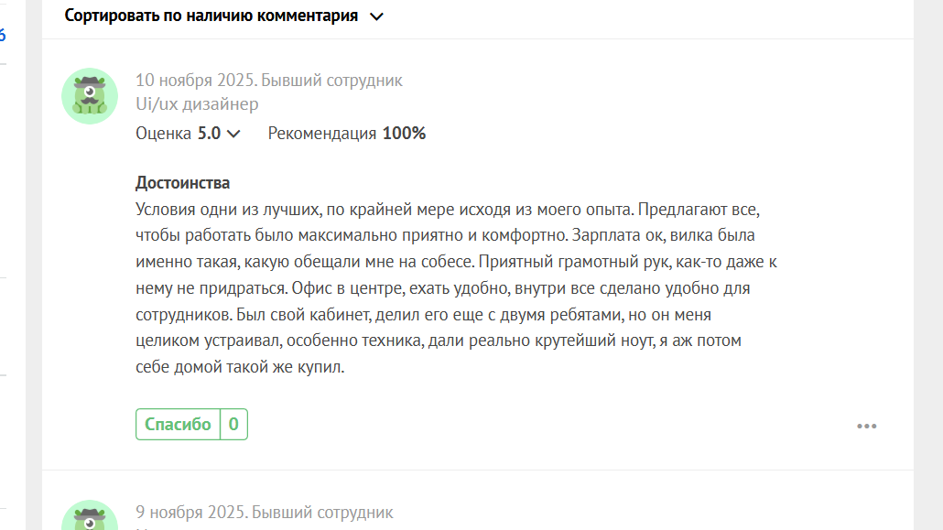Viewport: 943px width, 530px height.
Task: Click the thanks counter showing 0
Action: coord(234,424)
